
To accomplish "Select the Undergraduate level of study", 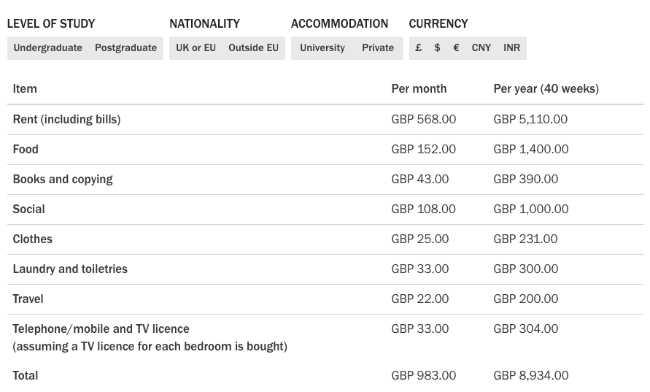I will [x=47, y=48].
